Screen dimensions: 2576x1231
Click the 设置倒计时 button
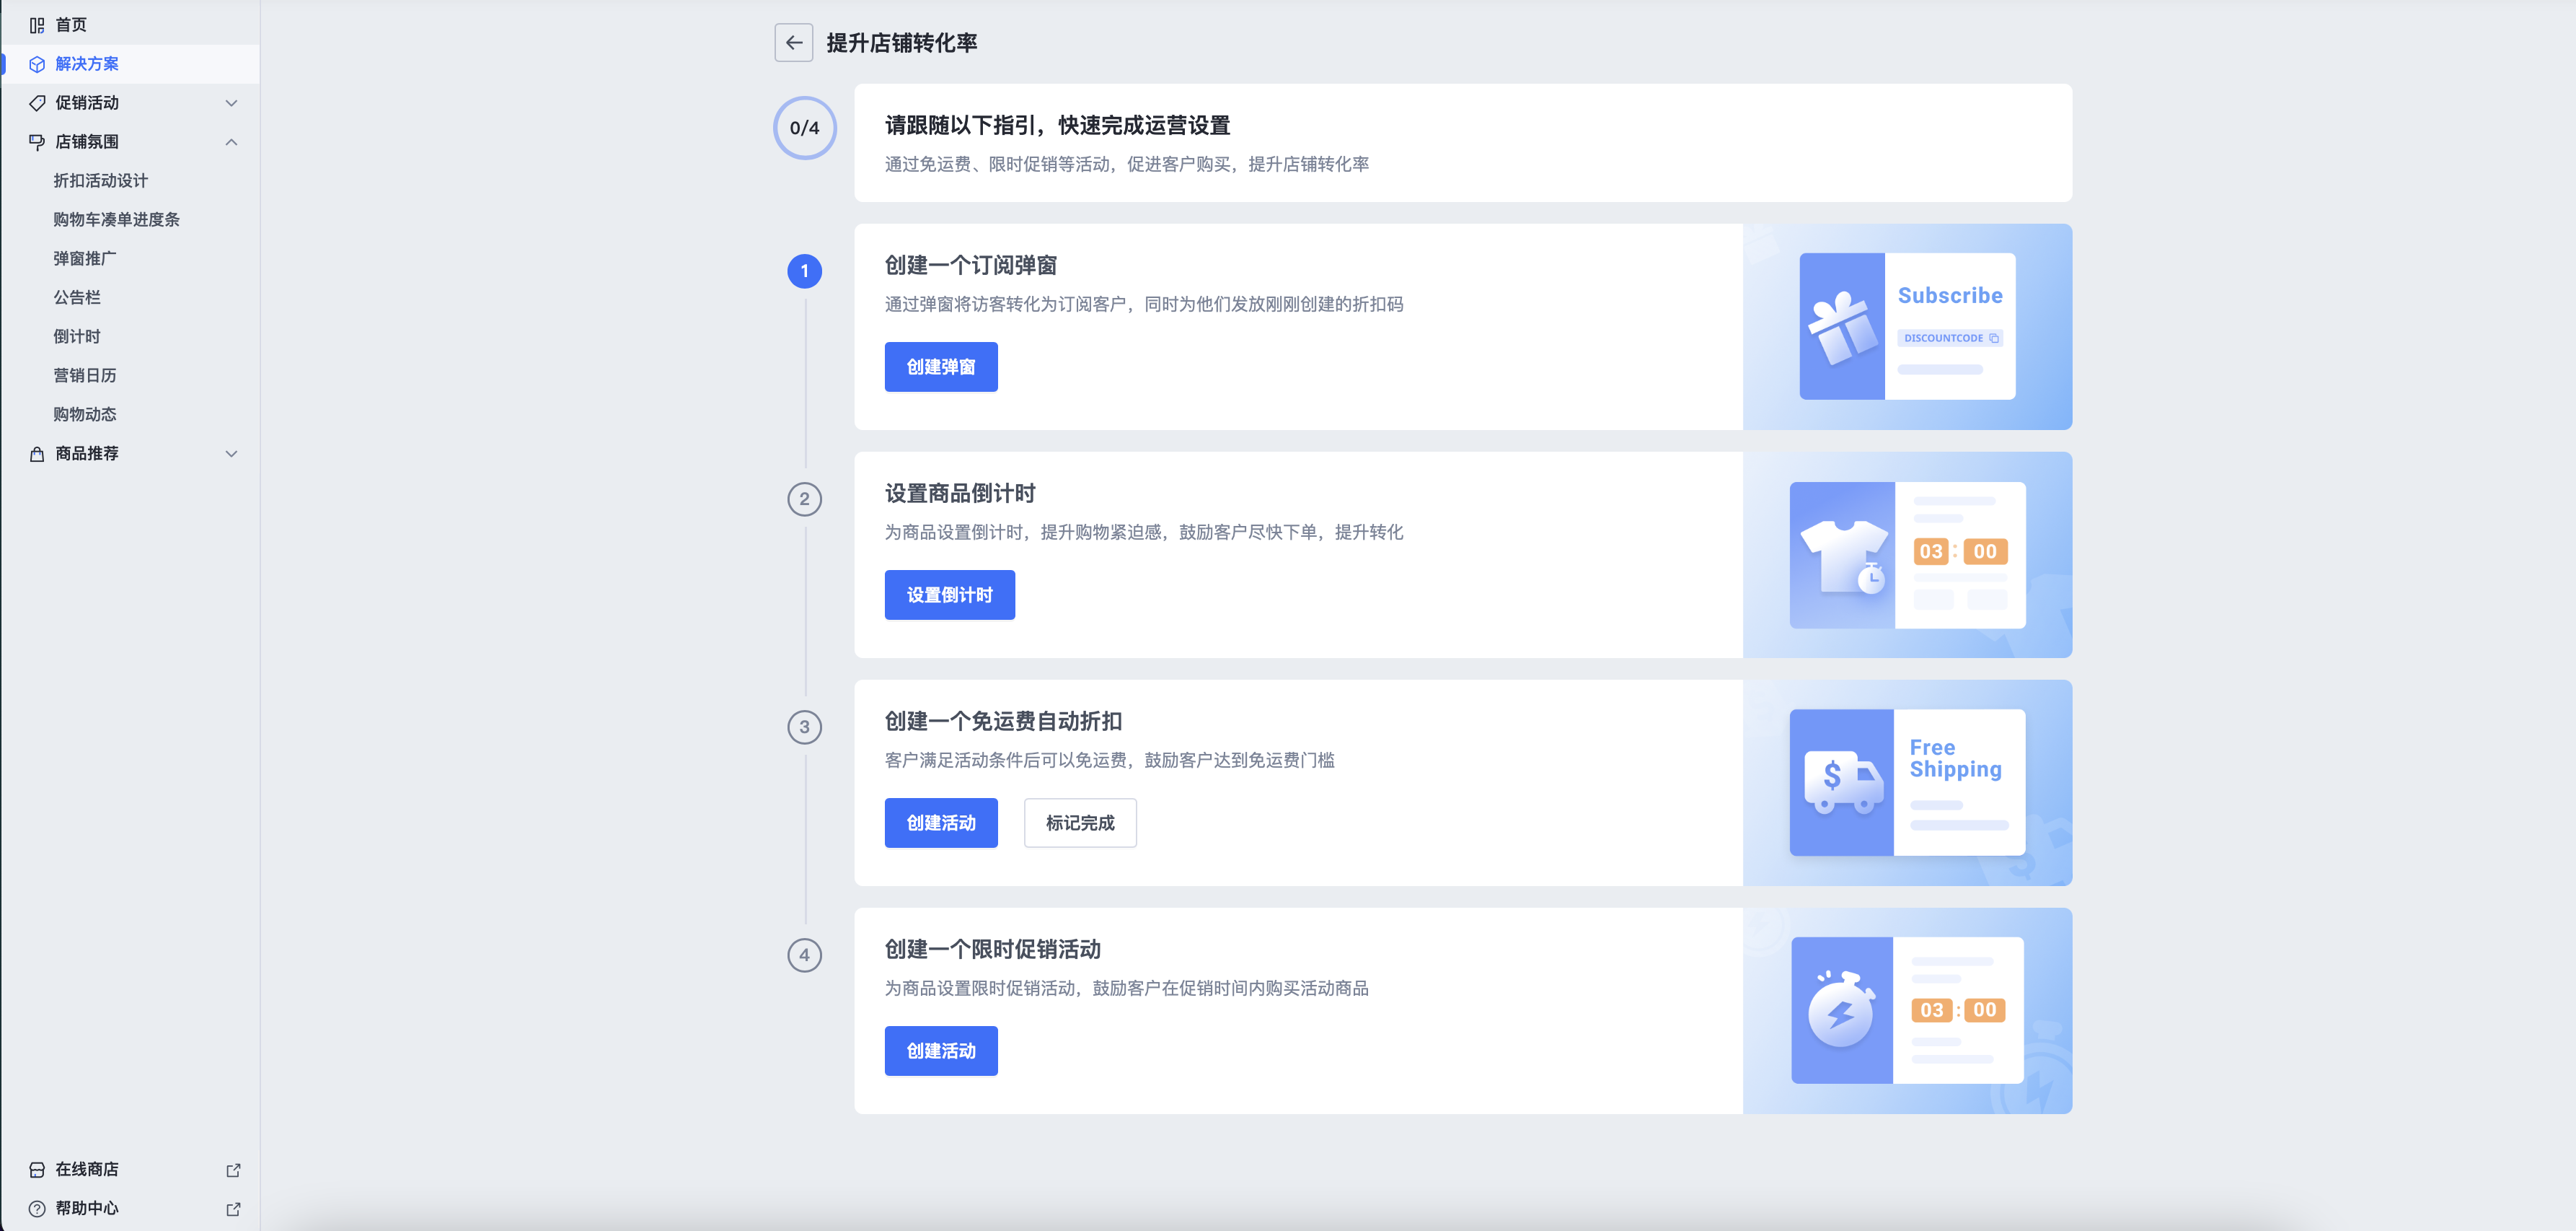coord(948,593)
